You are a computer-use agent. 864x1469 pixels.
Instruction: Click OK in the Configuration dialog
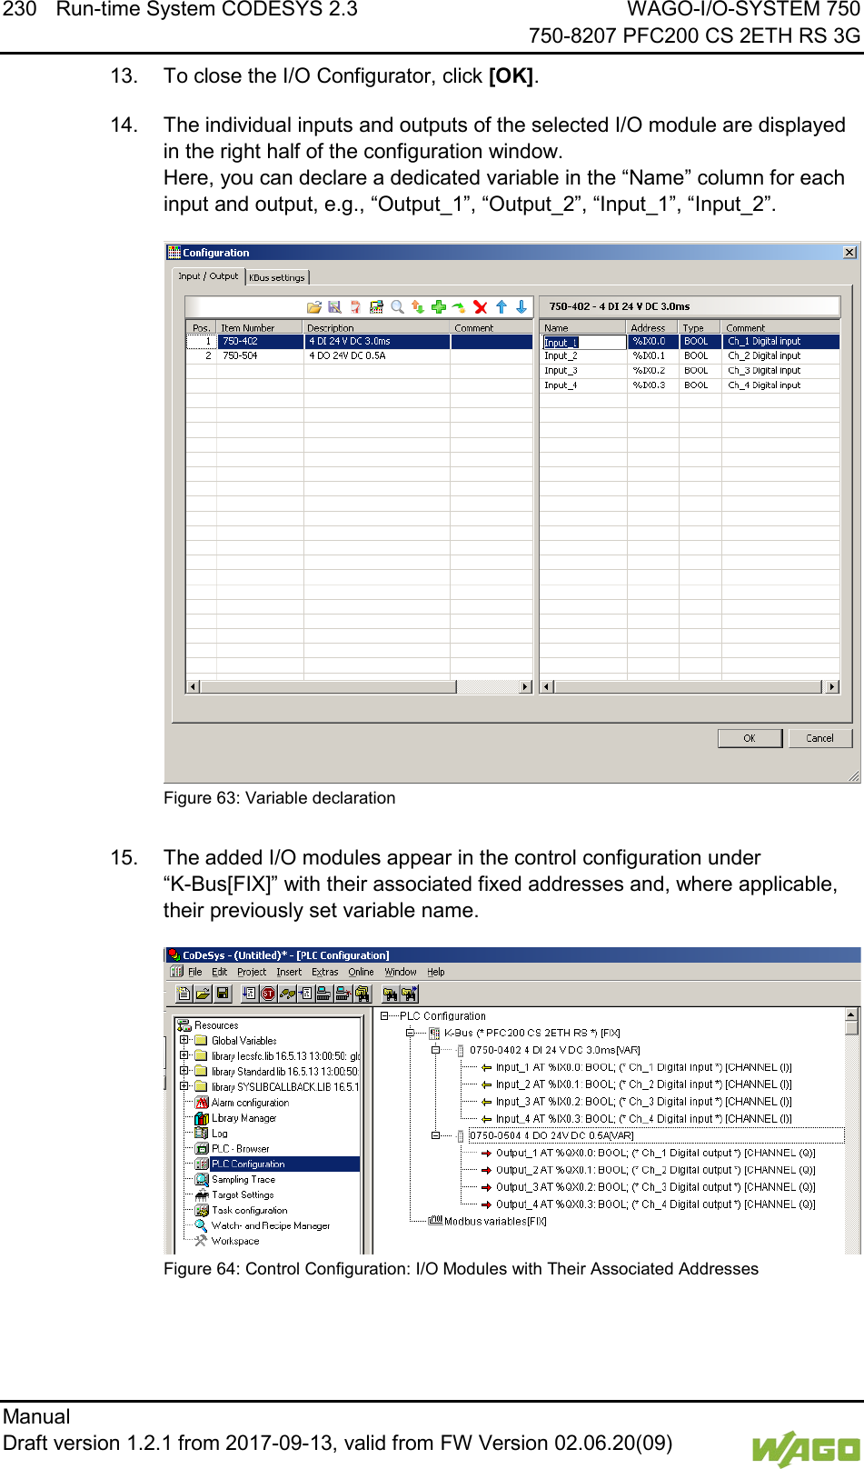click(x=750, y=738)
